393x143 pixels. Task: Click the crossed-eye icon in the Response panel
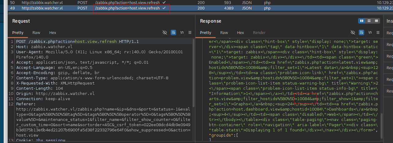tap(353, 32)
